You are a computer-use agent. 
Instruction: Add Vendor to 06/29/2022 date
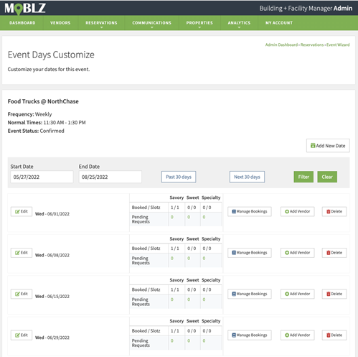point(297,335)
